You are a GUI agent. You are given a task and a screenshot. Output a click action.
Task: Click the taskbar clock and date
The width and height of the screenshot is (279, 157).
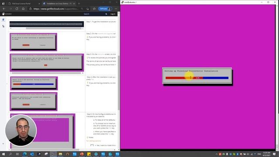tap(266, 154)
